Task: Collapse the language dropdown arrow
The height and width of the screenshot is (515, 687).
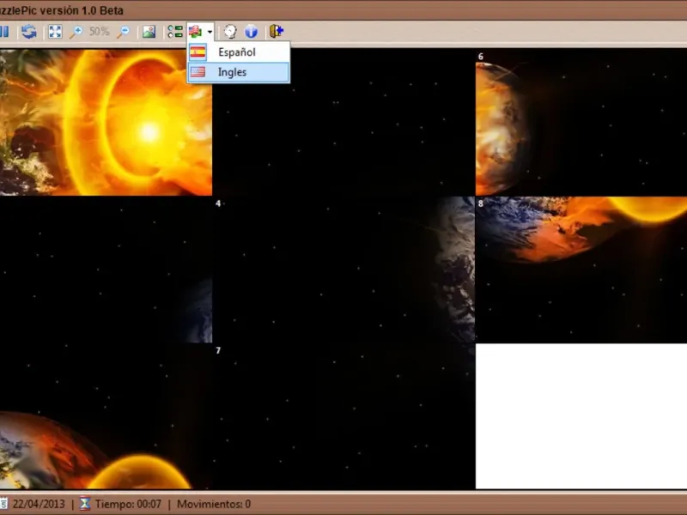Action: [x=210, y=32]
